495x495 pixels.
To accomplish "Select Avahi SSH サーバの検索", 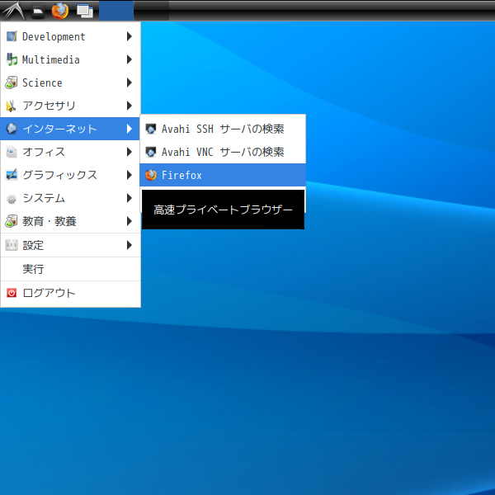I will 223,129.
